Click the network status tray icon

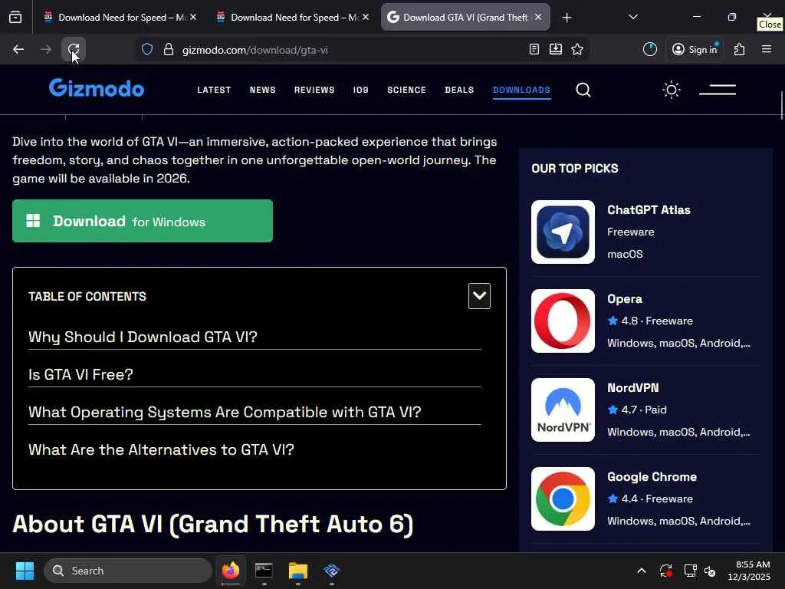(690, 571)
